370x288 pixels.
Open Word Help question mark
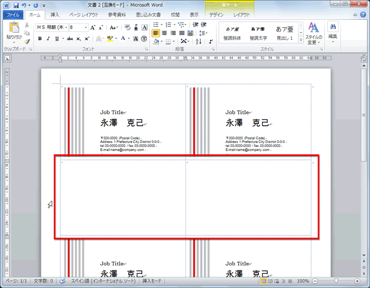[x=363, y=15]
